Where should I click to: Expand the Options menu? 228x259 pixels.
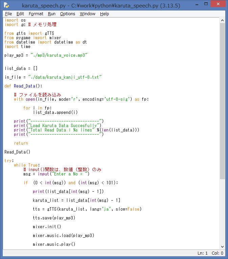click(x=68, y=14)
